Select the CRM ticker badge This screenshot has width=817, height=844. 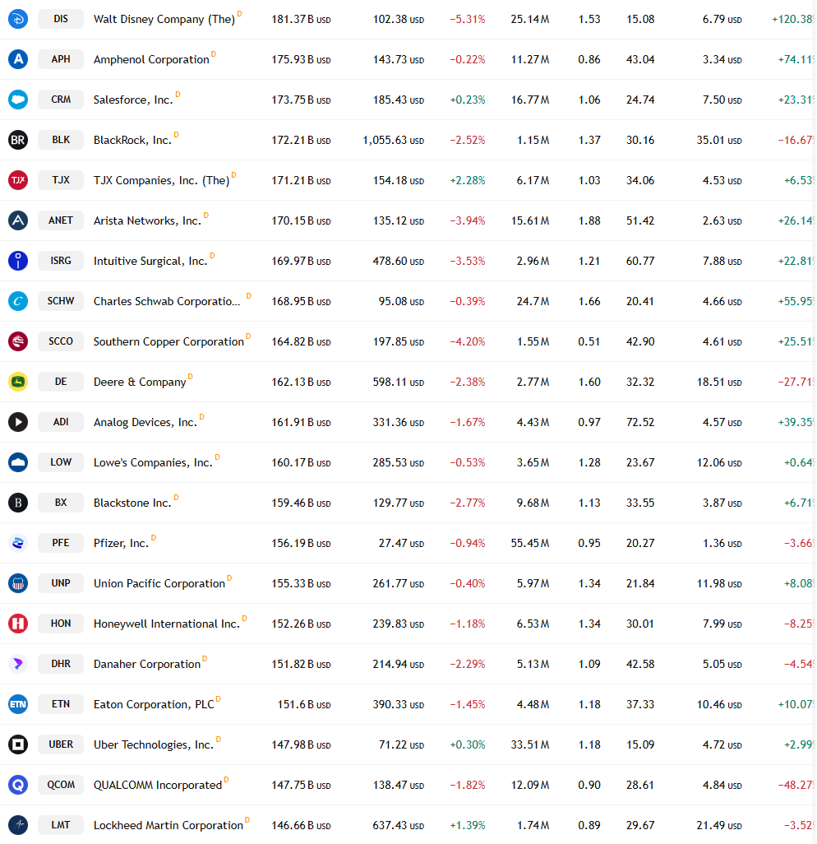pos(61,100)
